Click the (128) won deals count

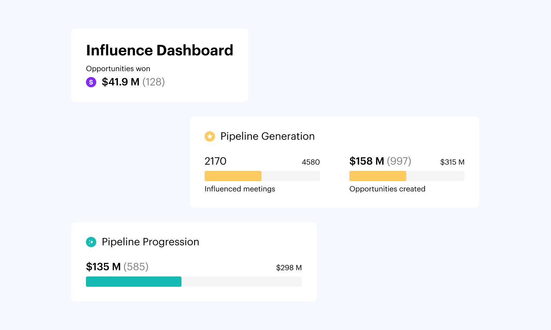pyautogui.click(x=154, y=82)
